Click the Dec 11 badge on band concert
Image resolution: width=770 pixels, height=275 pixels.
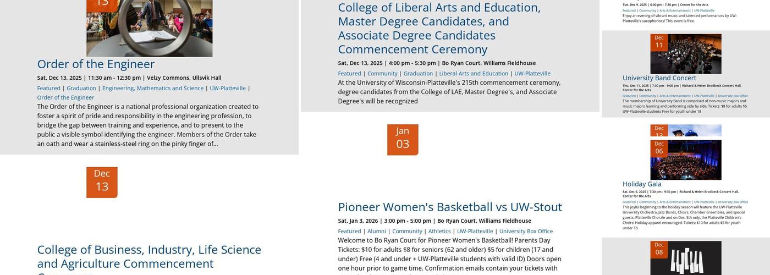(659, 42)
